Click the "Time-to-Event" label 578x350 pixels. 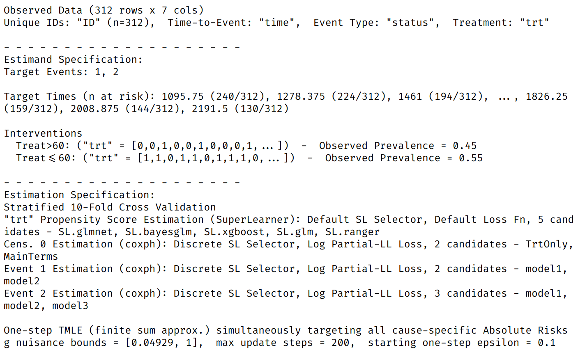coord(210,23)
